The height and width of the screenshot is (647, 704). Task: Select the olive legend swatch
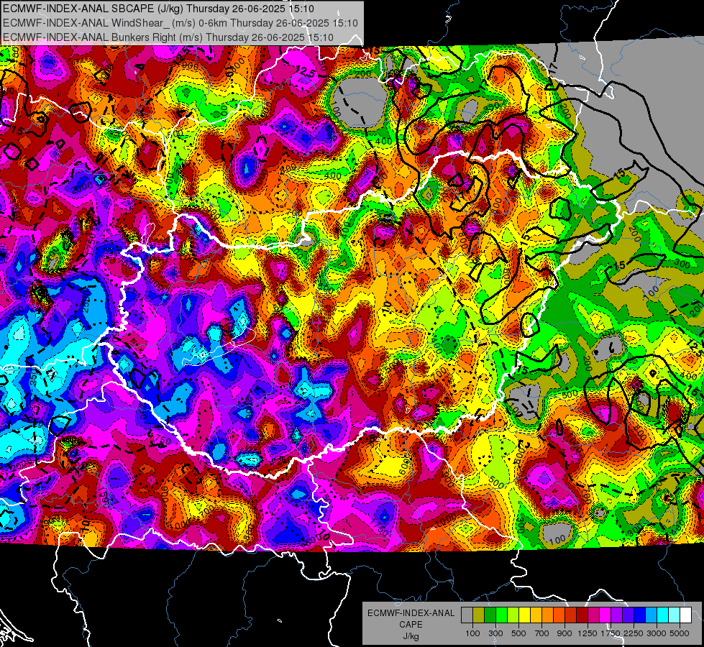(x=479, y=615)
